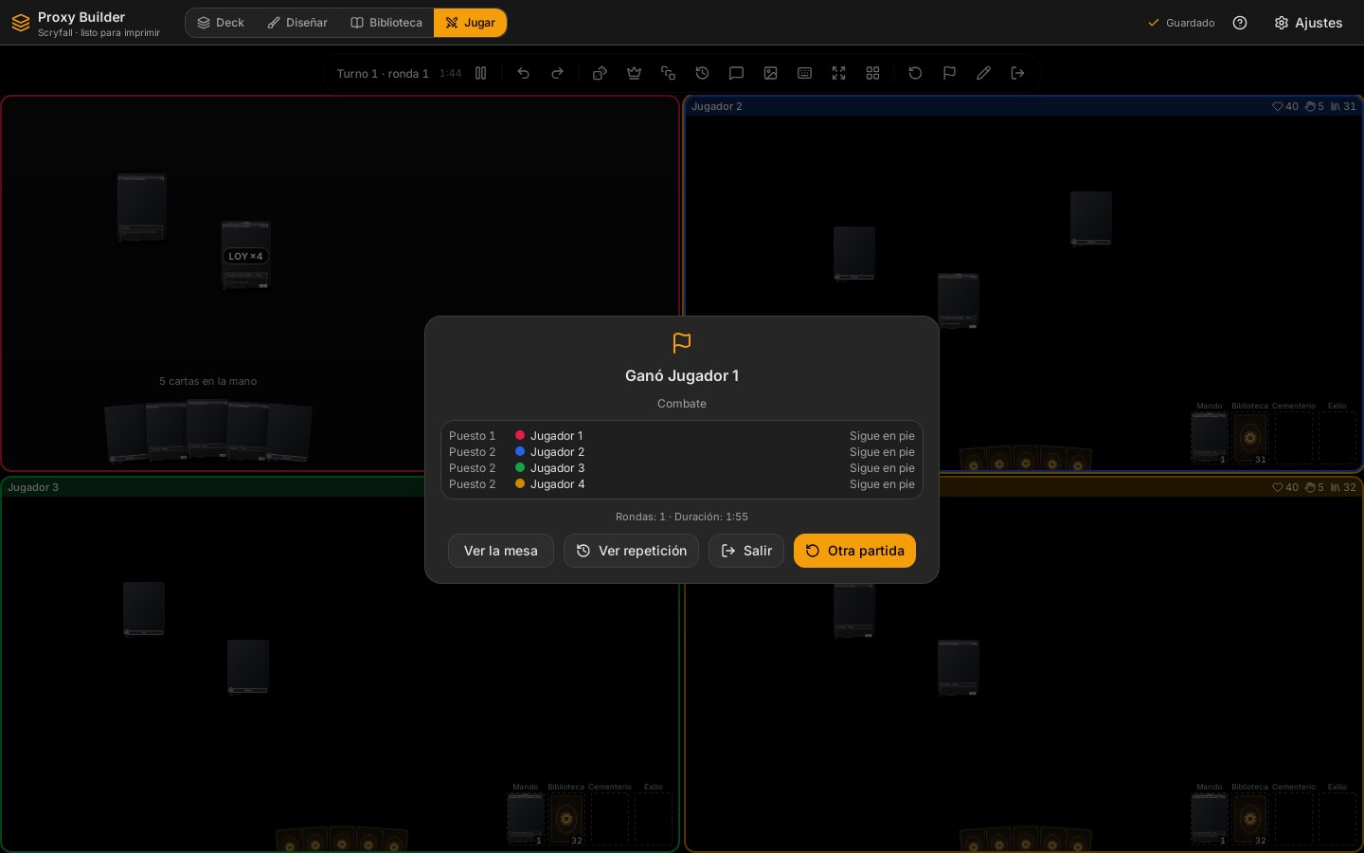Click the crown icon in toolbar
The height and width of the screenshot is (853, 1364).
pyautogui.click(x=634, y=73)
